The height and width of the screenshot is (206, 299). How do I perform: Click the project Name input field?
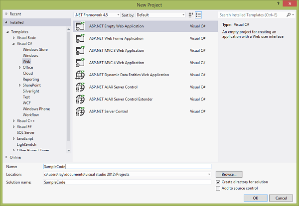click(x=127, y=167)
